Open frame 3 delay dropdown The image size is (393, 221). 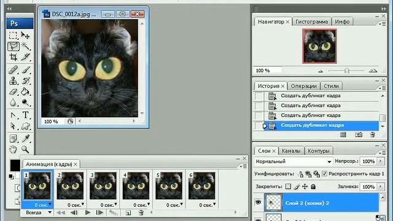click(115, 204)
